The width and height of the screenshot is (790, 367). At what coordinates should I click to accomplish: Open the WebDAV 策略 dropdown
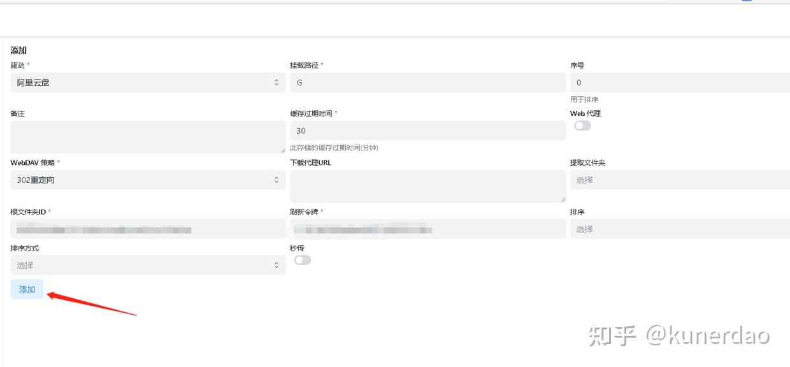click(x=148, y=180)
